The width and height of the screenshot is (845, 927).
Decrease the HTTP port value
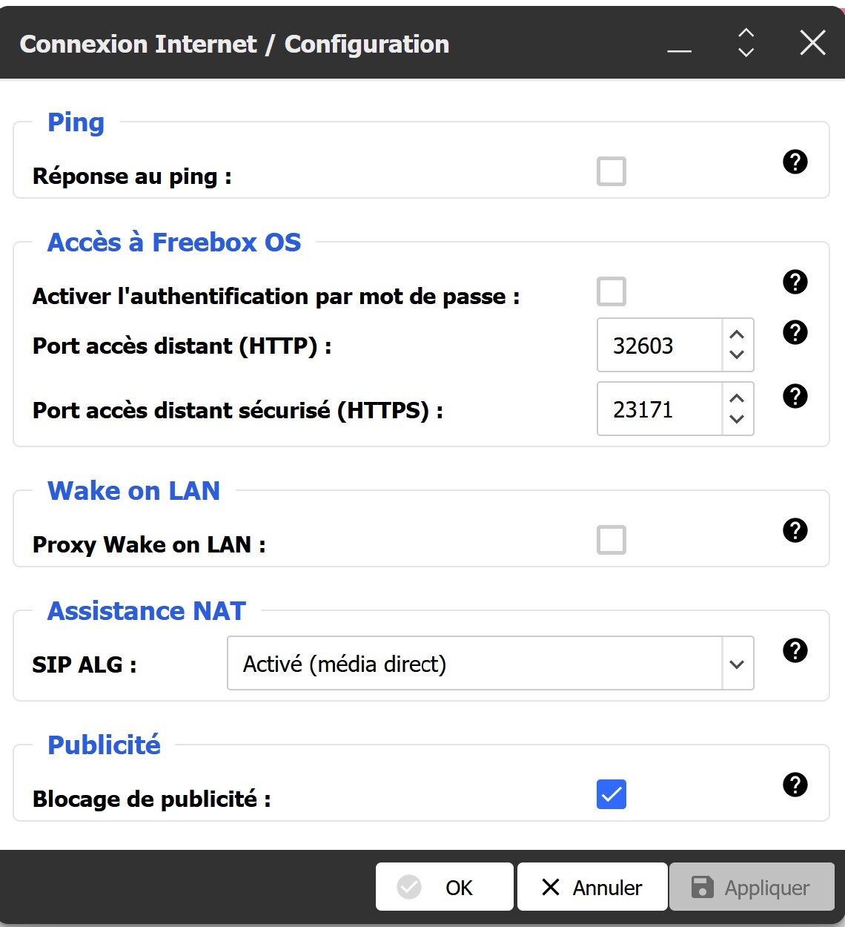tap(737, 354)
